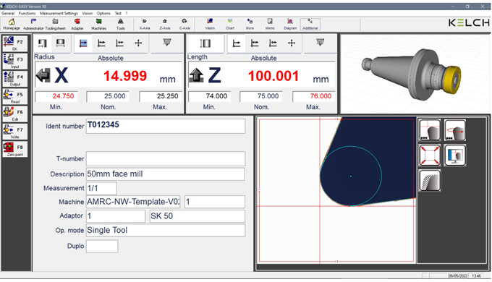Image resolution: width=492 pixels, height=282 pixels.
Task: Open the Measurement Settings menu
Action: [x=59, y=13]
